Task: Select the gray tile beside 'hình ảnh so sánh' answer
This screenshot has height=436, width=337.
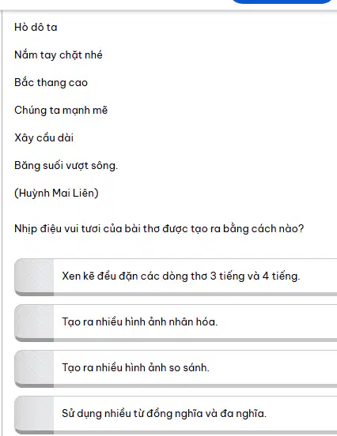Action: (x=34, y=368)
